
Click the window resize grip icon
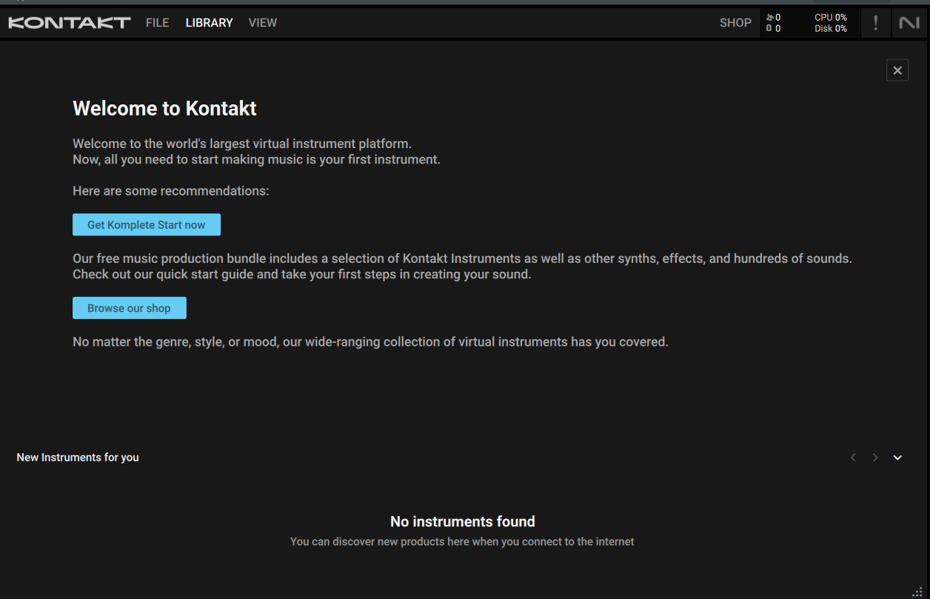pyautogui.click(x=918, y=592)
